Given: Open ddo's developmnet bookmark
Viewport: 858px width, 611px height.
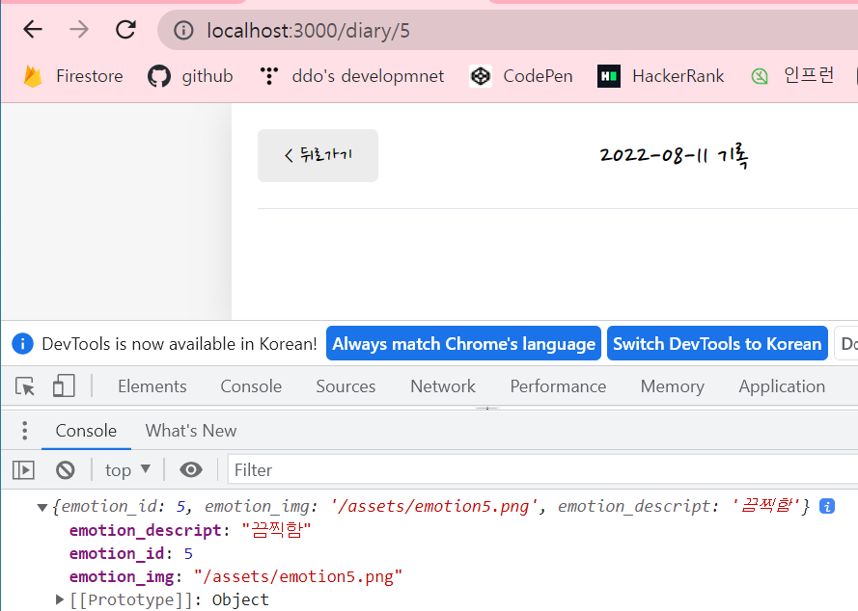Looking at the screenshot, I should pyautogui.click(x=352, y=76).
